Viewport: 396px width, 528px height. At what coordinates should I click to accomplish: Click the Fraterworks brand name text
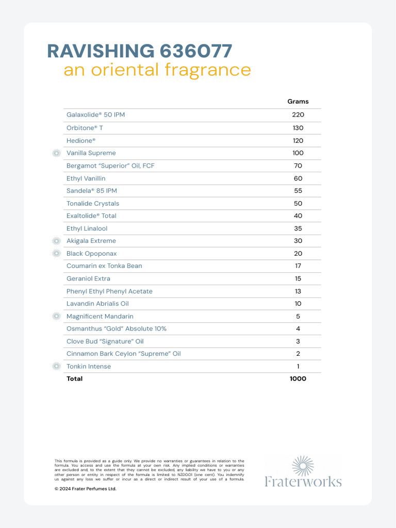pyautogui.click(x=303, y=482)
